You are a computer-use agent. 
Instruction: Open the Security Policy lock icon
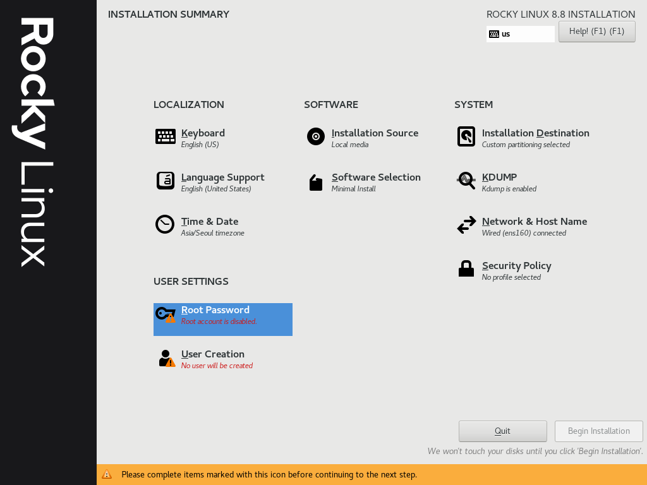pos(466,268)
